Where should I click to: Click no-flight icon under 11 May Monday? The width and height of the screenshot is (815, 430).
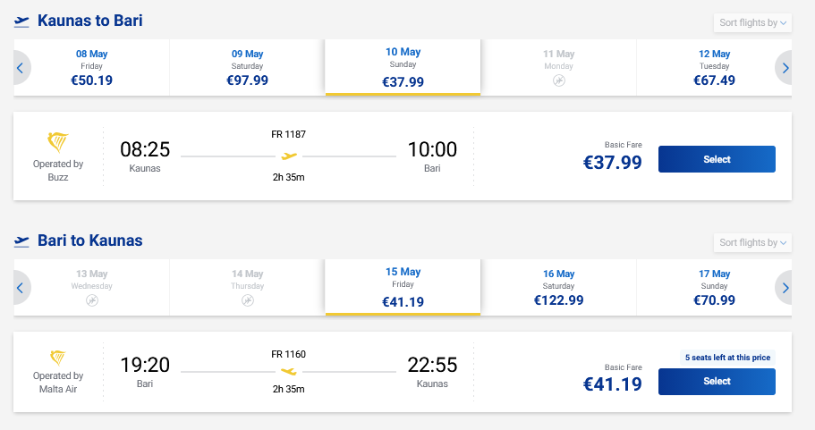[x=559, y=80]
